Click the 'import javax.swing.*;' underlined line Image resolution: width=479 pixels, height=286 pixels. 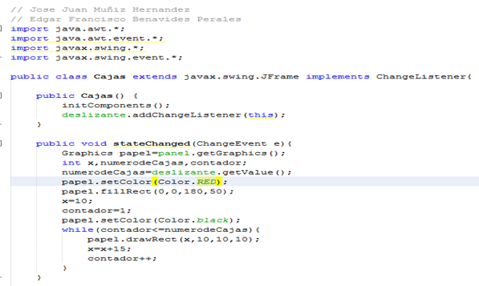click(77, 48)
